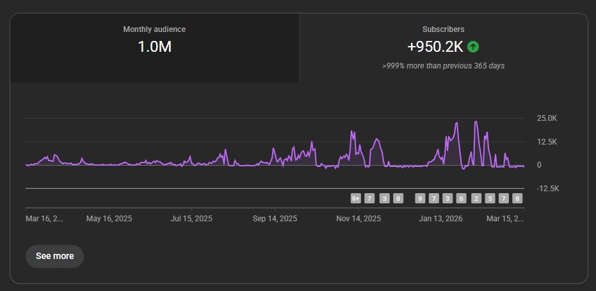Select the Subscribers tab
Viewport: 596px width, 291px height.
(x=443, y=48)
